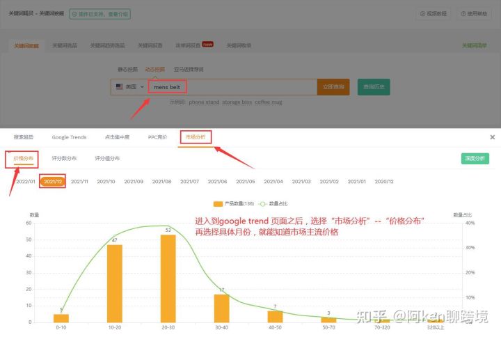Select month 2020/12
Viewport: 501px width, 337px height.
384,181
